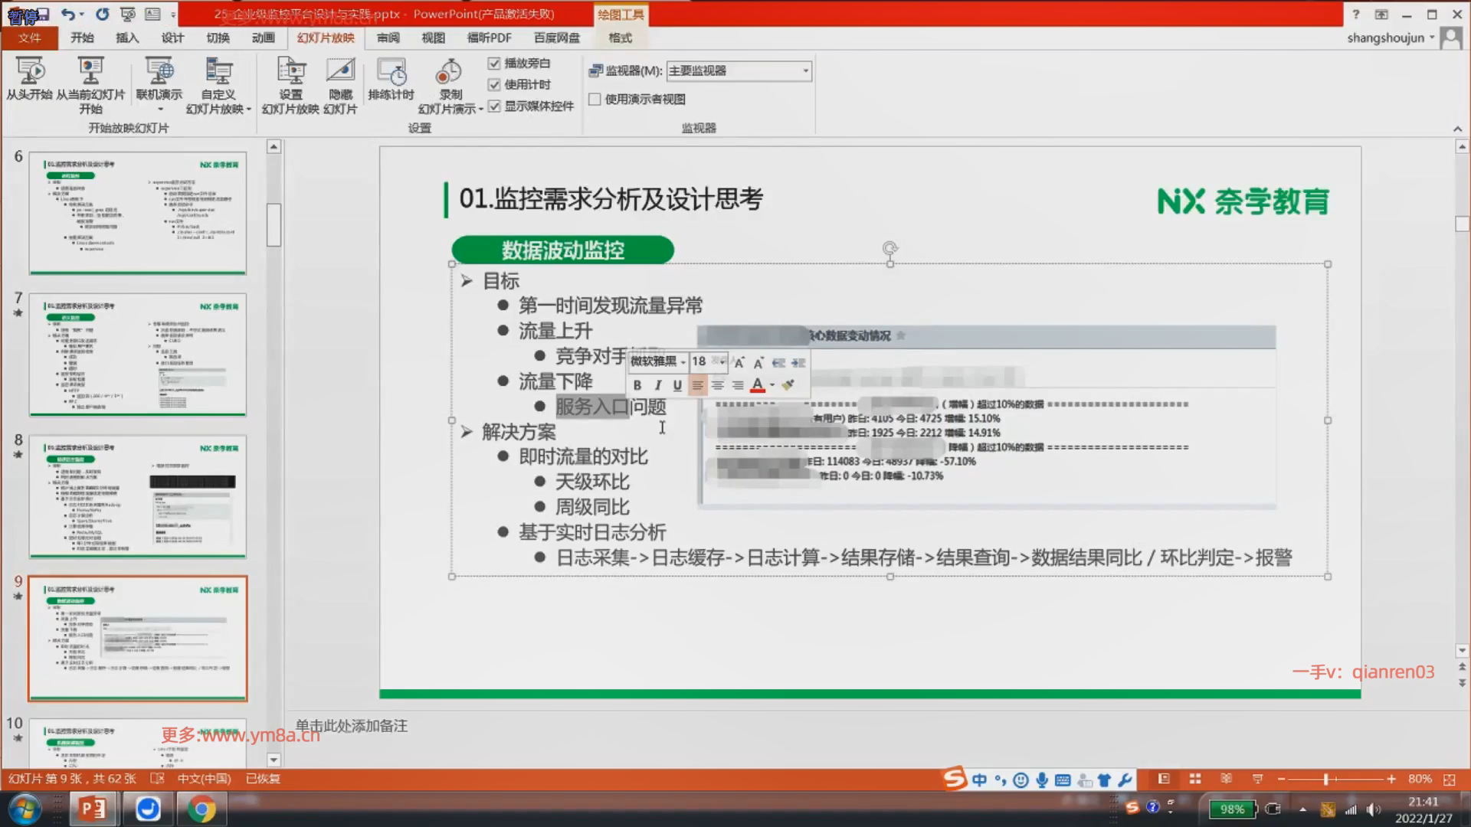
Task: Start slideshow from current slide icon
Action: click(90, 72)
